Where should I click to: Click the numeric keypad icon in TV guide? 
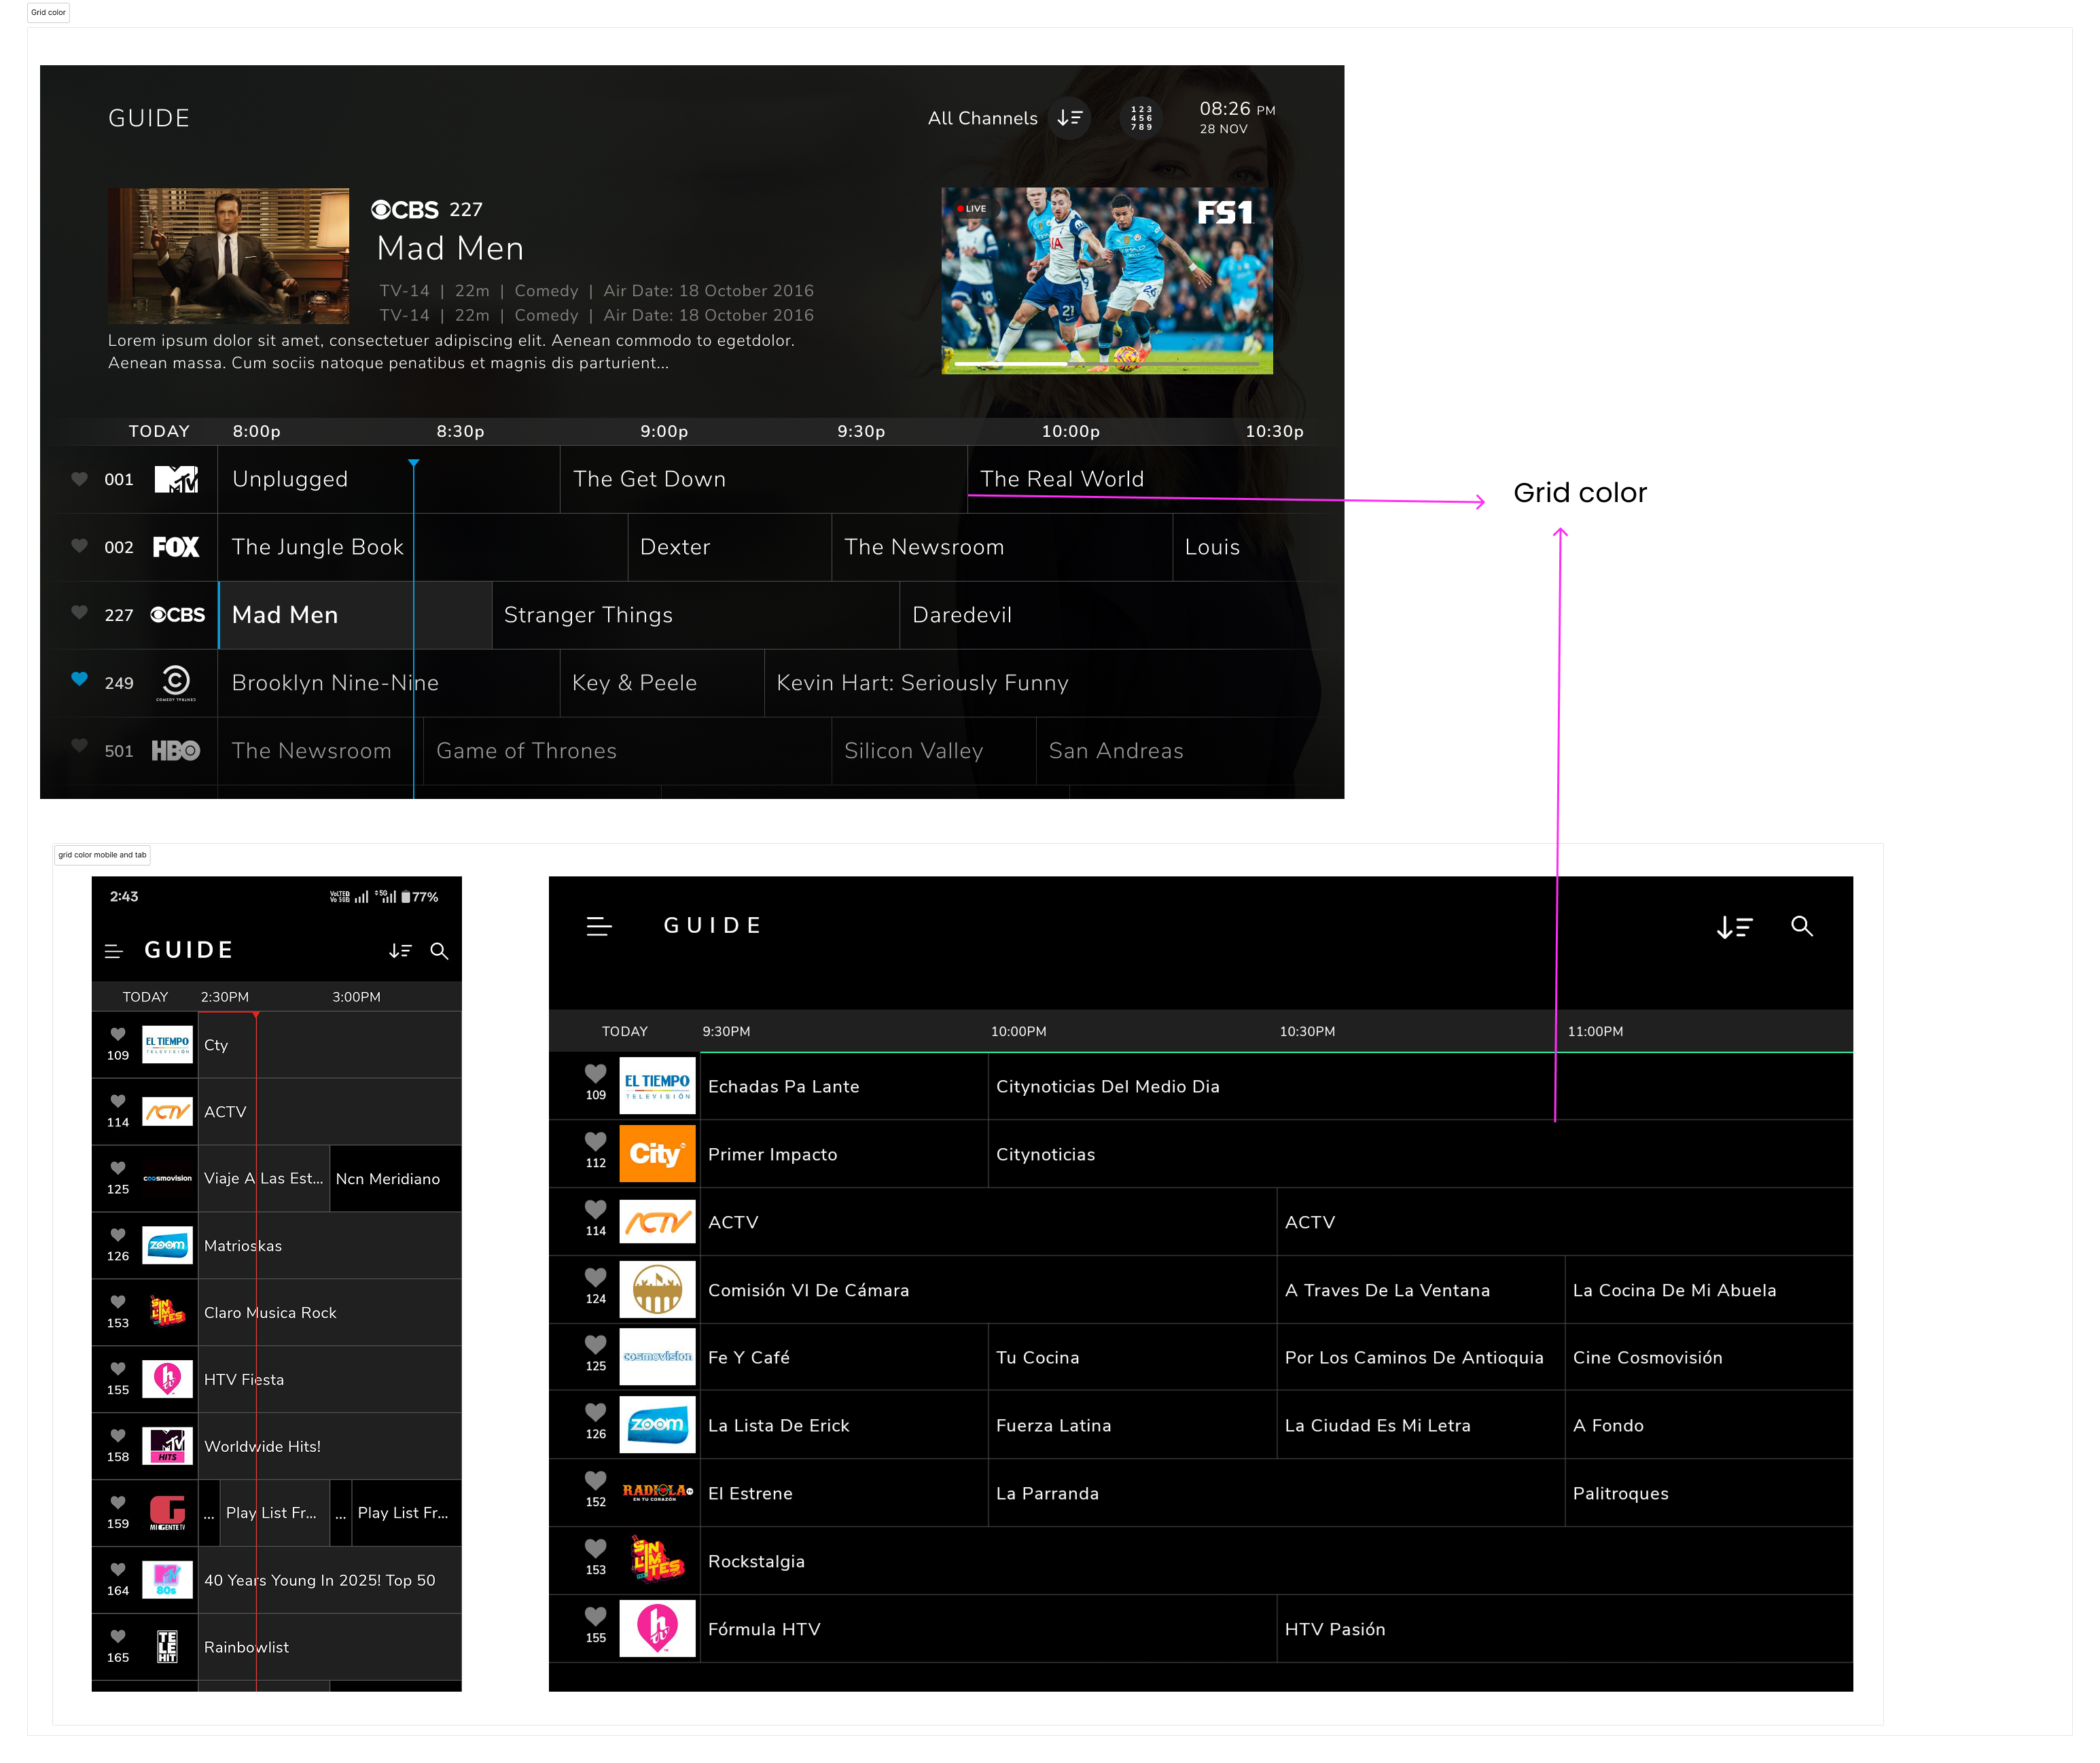[1141, 118]
